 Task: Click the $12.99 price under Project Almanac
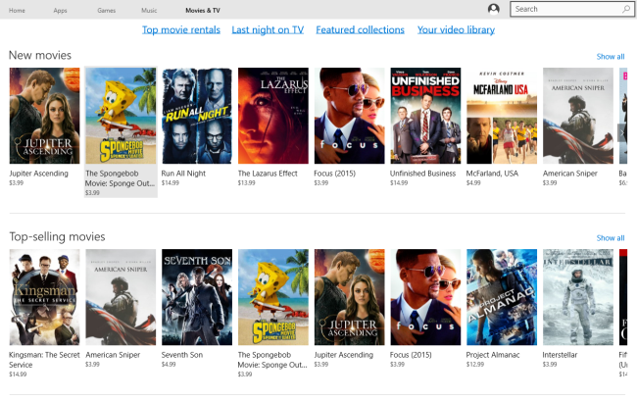click(x=475, y=365)
